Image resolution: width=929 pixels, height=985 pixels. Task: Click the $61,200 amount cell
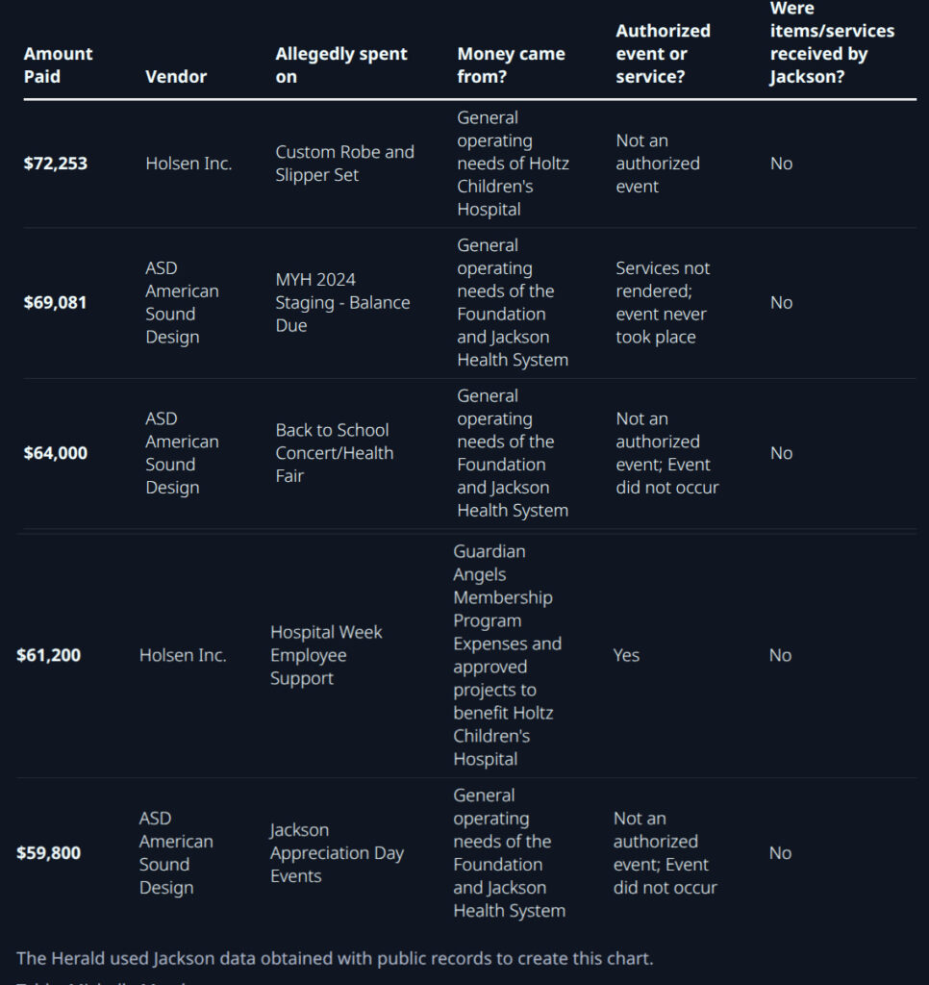point(49,656)
